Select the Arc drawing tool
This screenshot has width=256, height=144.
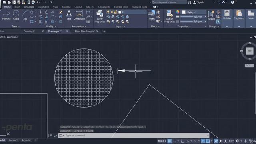(25, 15)
